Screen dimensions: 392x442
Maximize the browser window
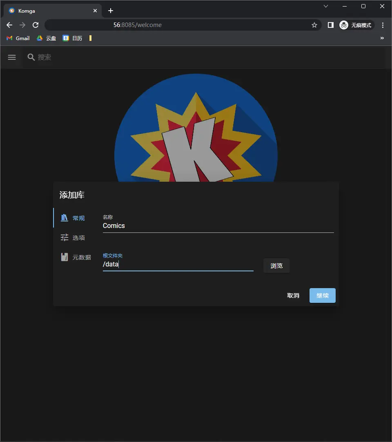point(363,6)
